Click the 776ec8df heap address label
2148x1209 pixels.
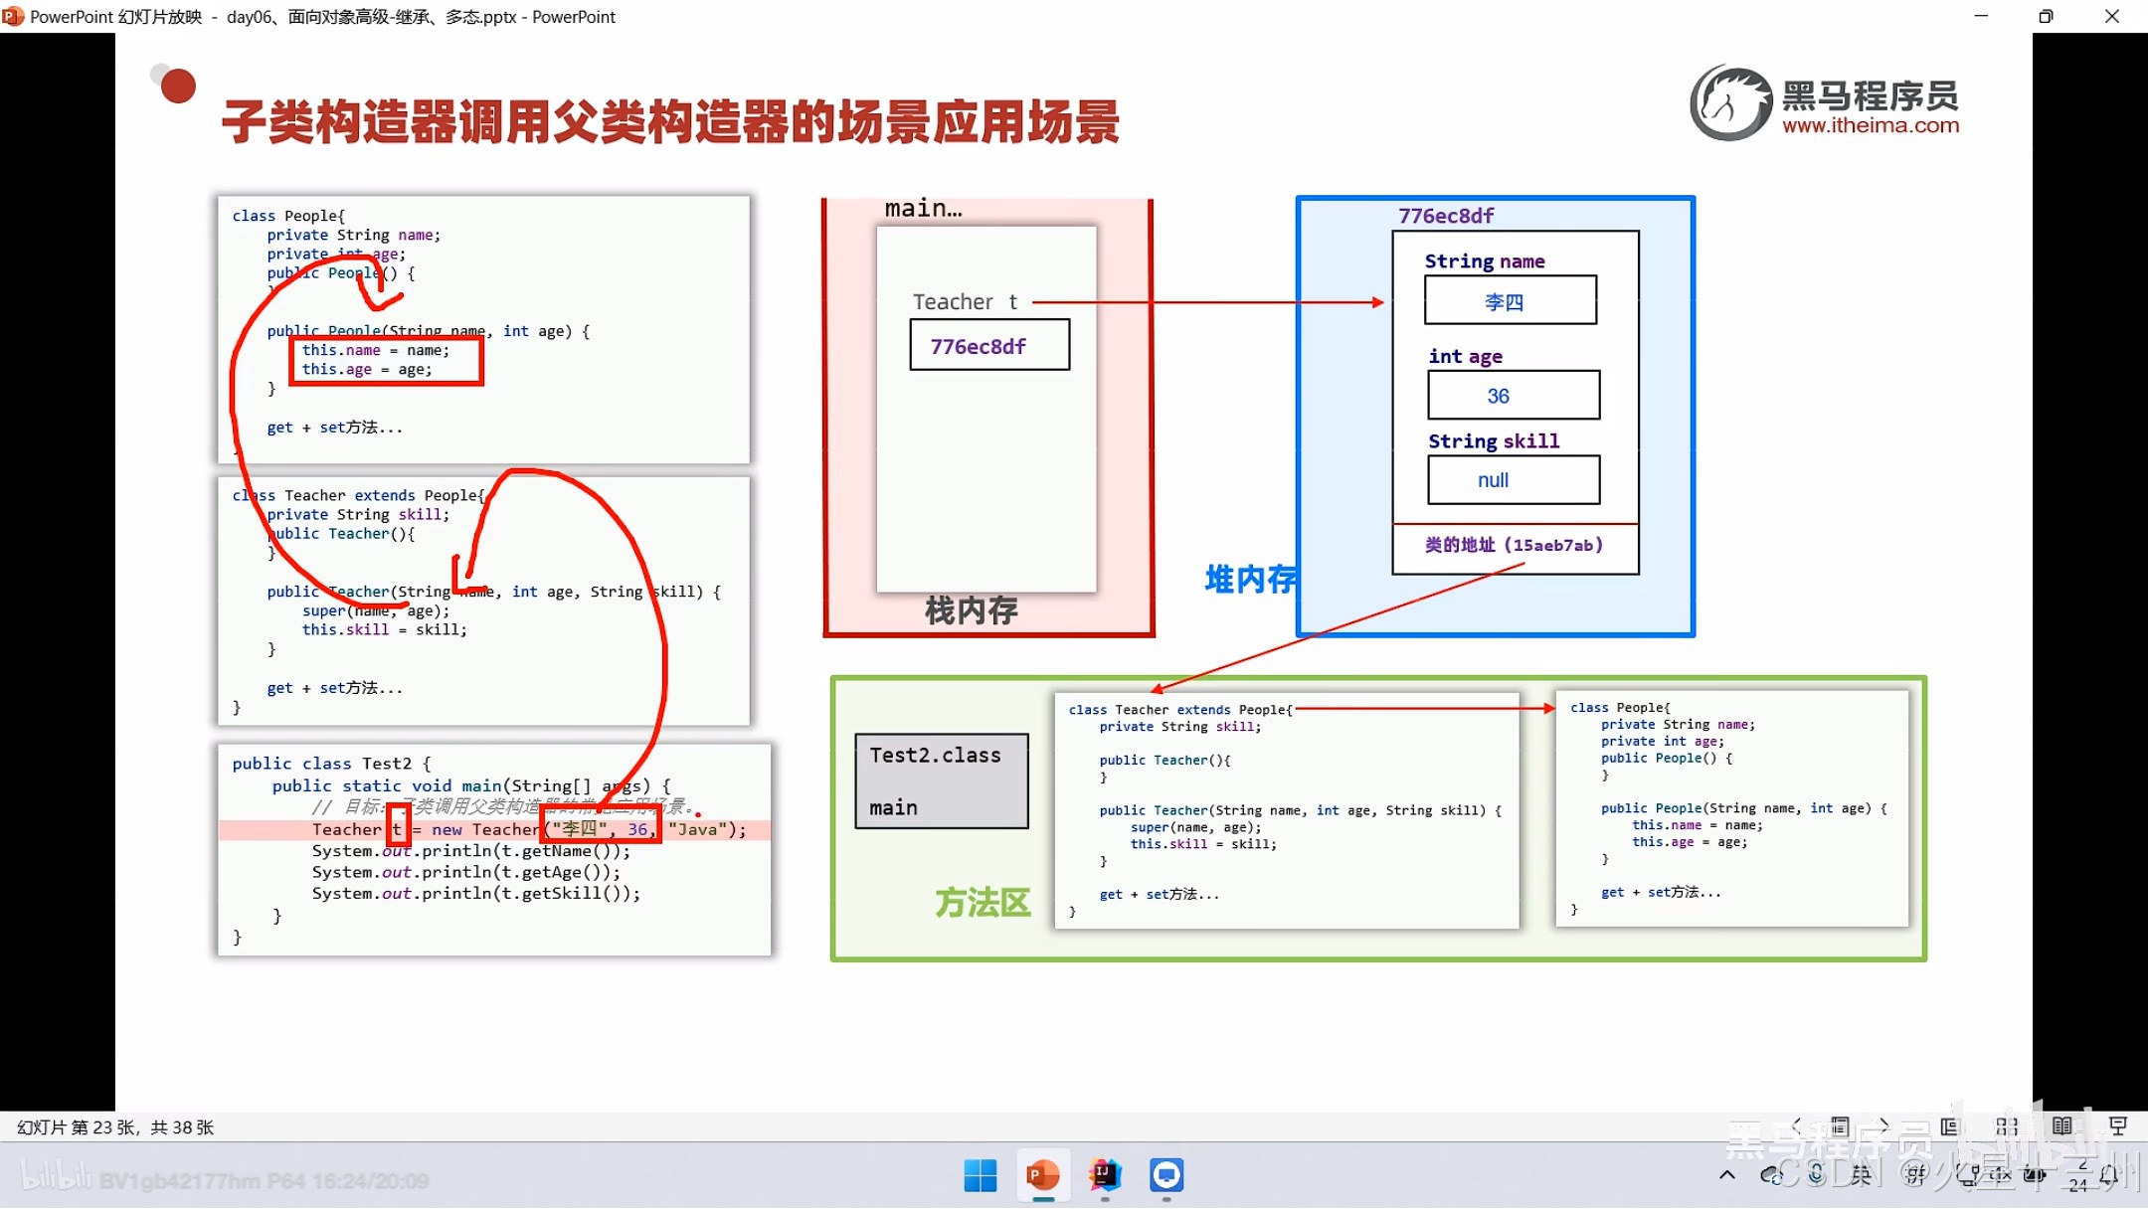point(1447,215)
